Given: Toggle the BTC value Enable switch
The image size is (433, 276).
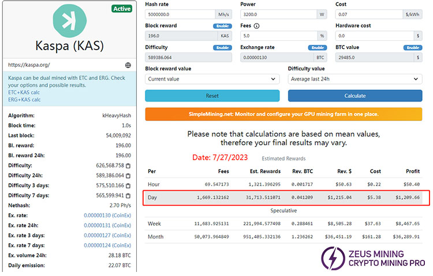Looking at the screenshot, I should [x=413, y=47].
